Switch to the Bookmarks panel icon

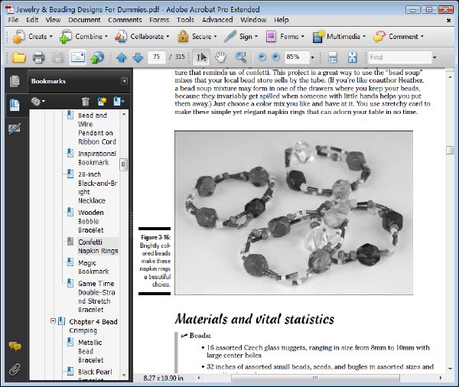15,105
